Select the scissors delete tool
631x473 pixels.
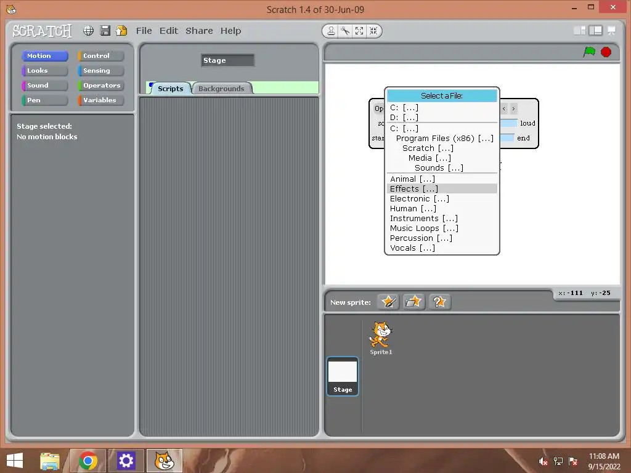345,31
